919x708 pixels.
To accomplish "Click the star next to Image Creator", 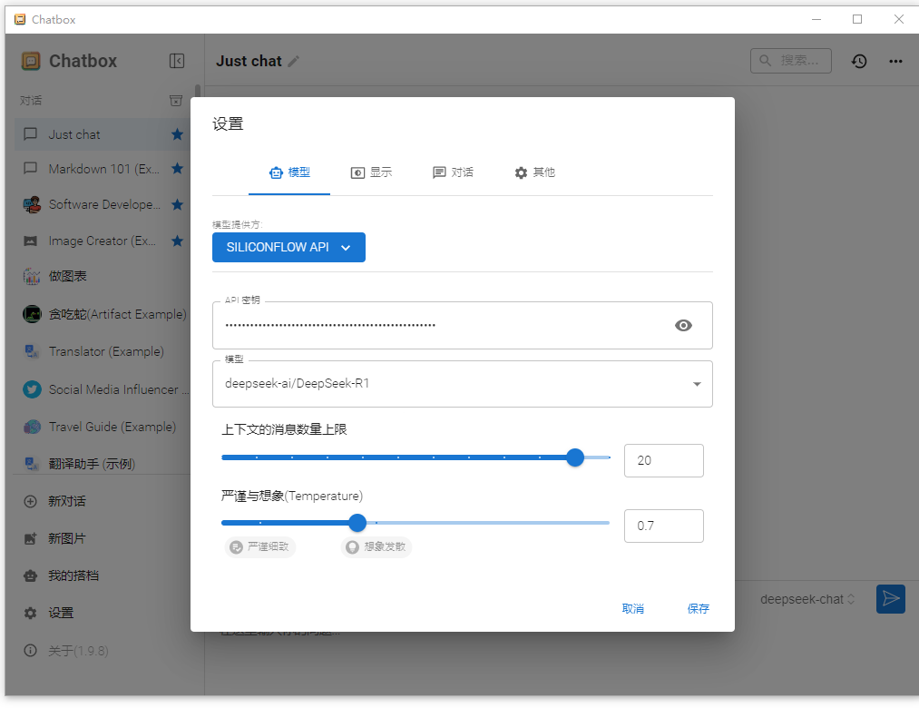I will point(177,241).
